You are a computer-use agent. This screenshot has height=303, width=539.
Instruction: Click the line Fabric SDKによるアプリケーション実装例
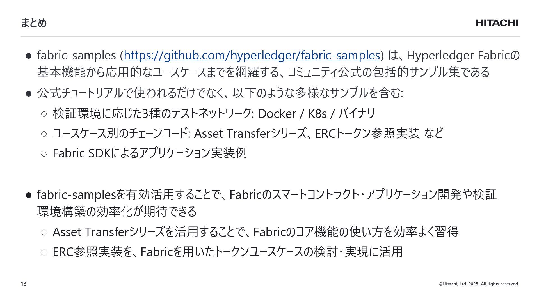pyautogui.click(x=150, y=153)
